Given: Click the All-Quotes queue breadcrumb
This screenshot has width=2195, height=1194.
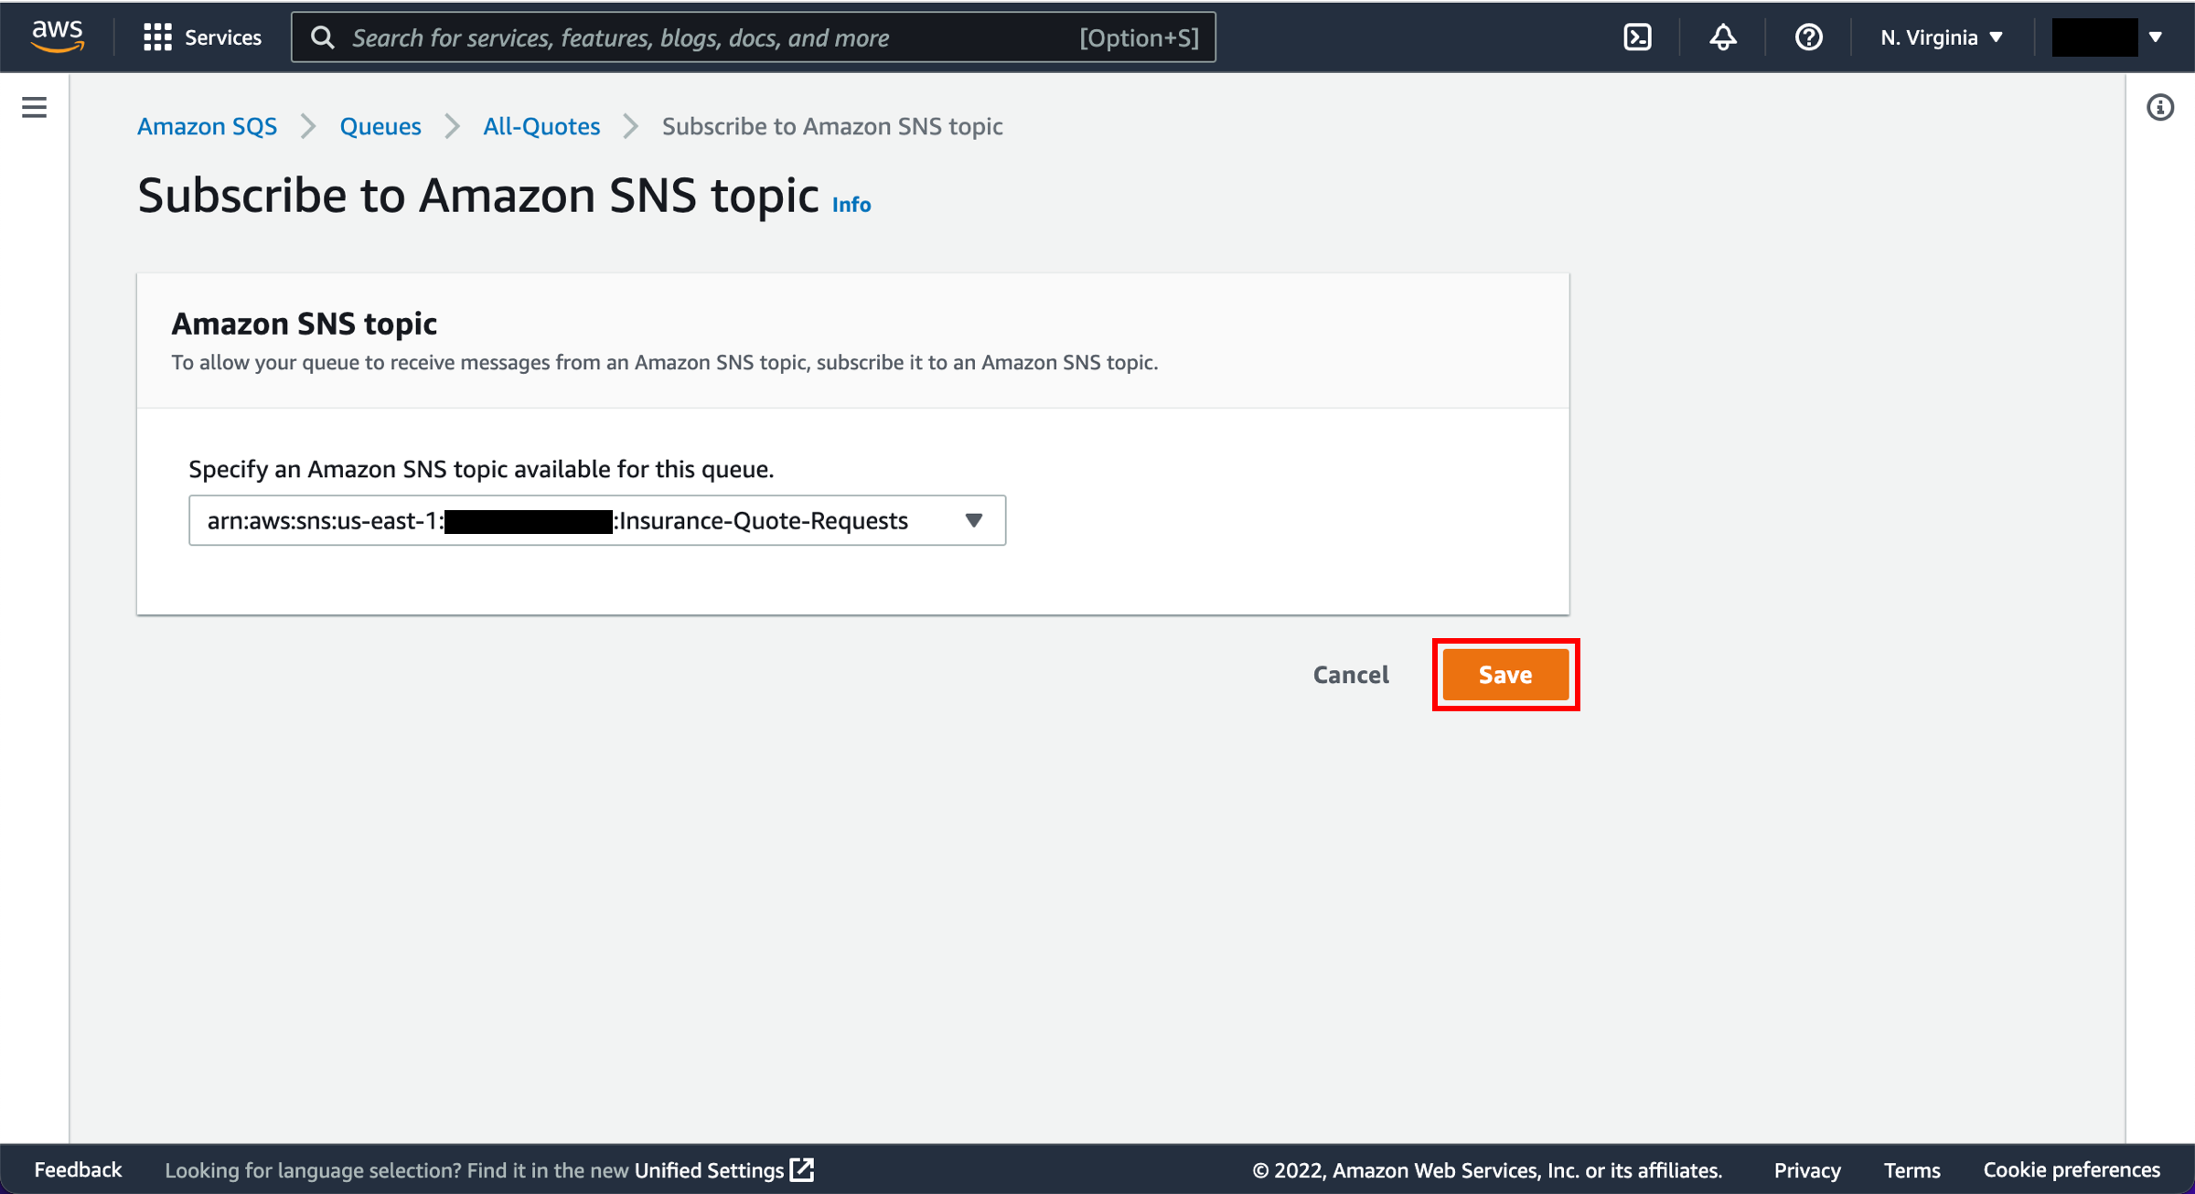Looking at the screenshot, I should (x=544, y=126).
